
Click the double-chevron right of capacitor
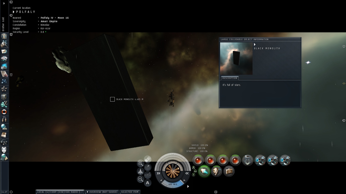tap(187, 173)
